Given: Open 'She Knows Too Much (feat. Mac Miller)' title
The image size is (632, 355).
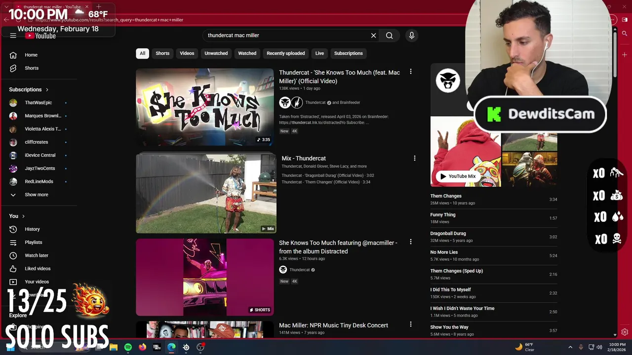Looking at the screenshot, I should click(x=339, y=76).
